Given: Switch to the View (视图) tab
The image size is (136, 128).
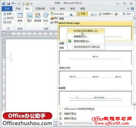Looking at the screenshot, I should click(82, 9).
